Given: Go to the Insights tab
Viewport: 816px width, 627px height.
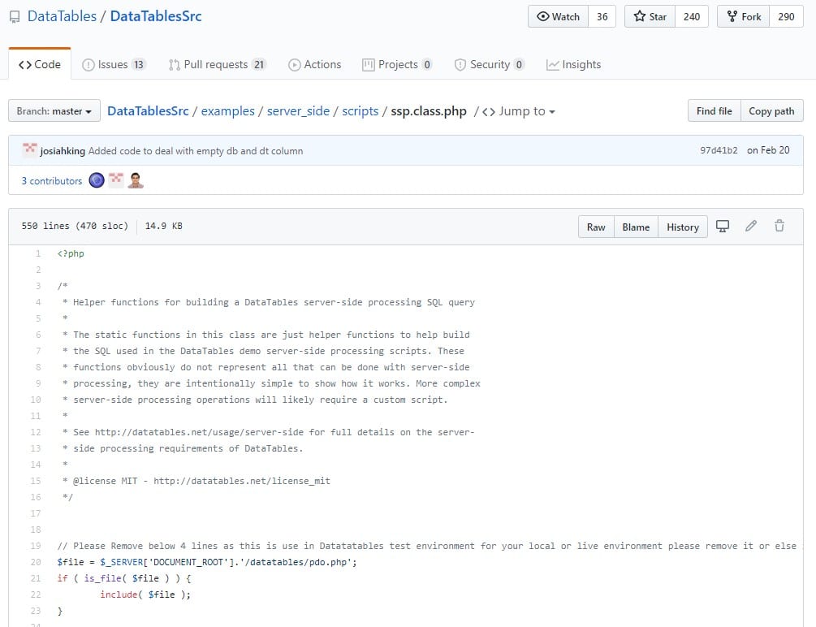Looking at the screenshot, I should (x=573, y=65).
